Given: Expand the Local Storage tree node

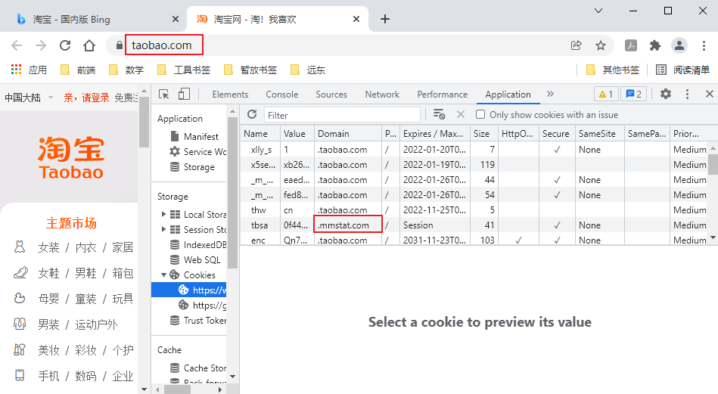Looking at the screenshot, I should 163,215.
